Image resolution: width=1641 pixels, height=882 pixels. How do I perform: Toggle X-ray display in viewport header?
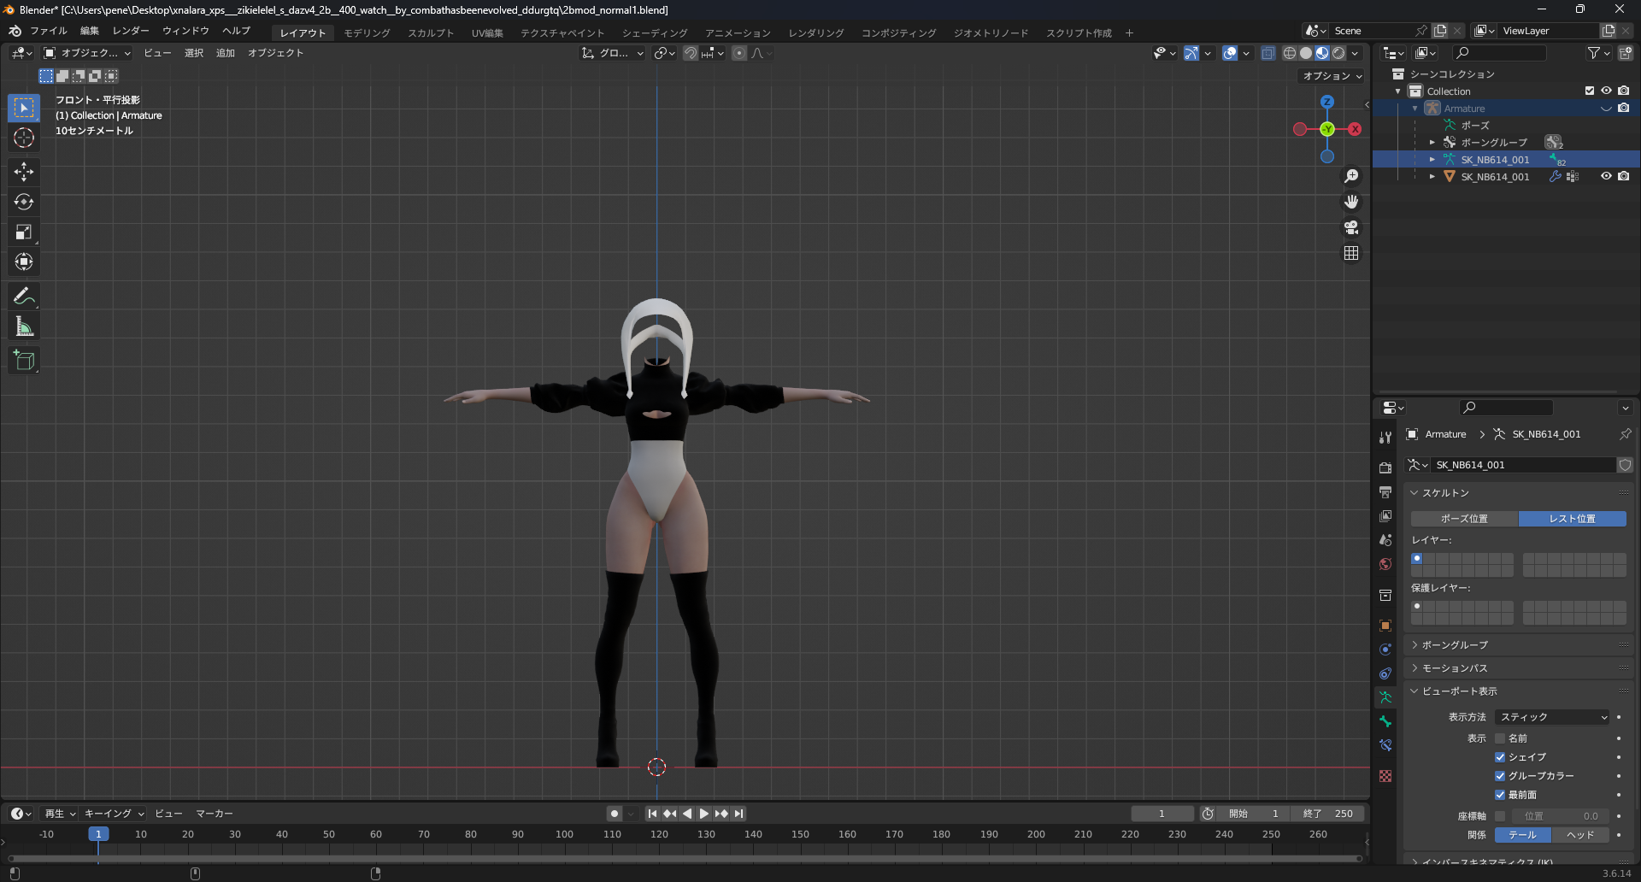pyautogui.click(x=1268, y=53)
